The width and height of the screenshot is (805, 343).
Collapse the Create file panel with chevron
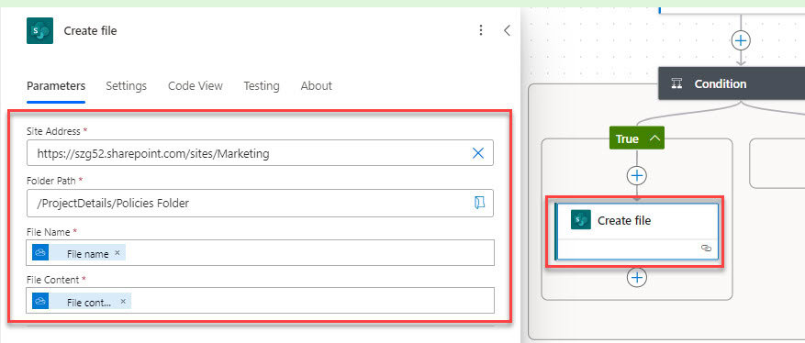click(x=507, y=30)
